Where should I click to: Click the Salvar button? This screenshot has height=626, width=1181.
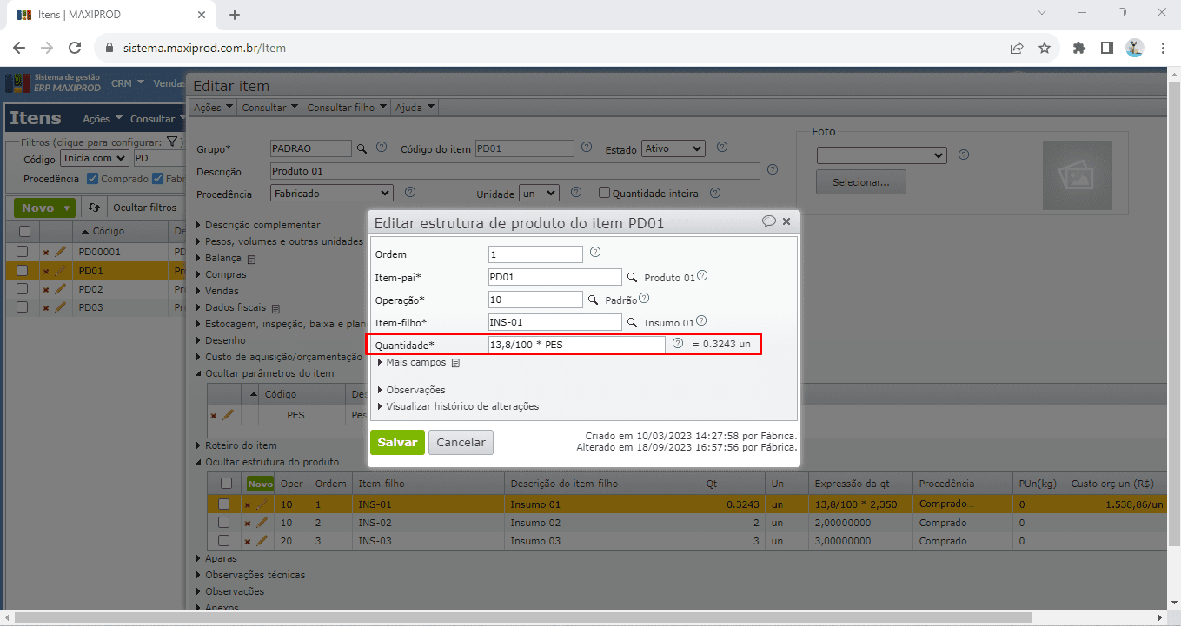[x=397, y=442]
